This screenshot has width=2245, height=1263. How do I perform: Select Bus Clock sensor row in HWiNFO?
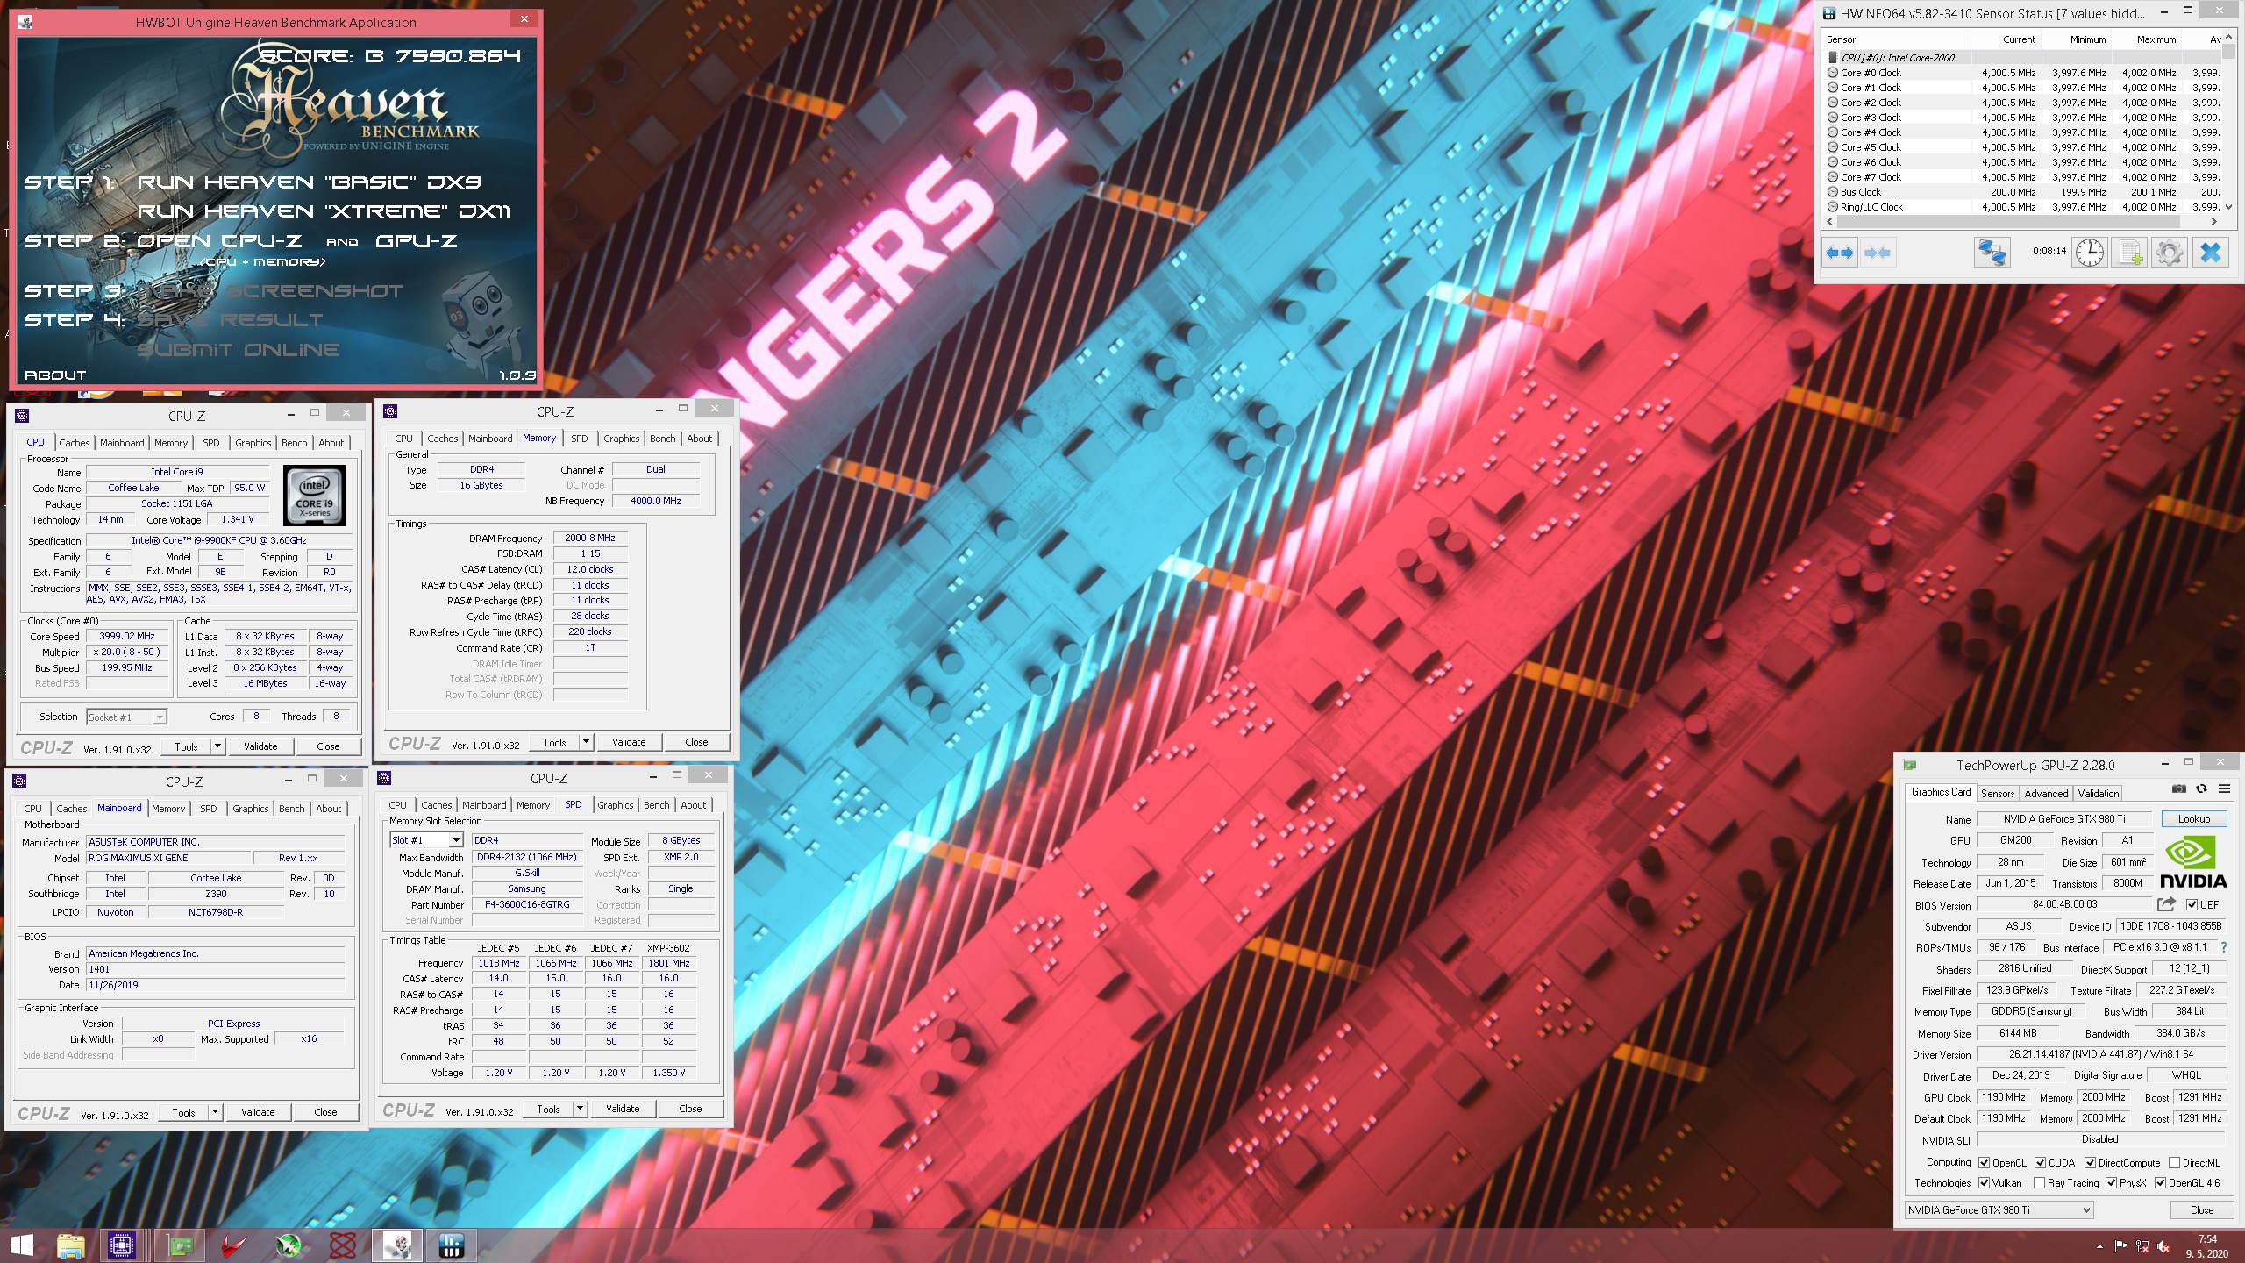[x=2024, y=192]
